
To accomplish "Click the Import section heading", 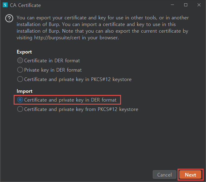I will [x=25, y=91].
